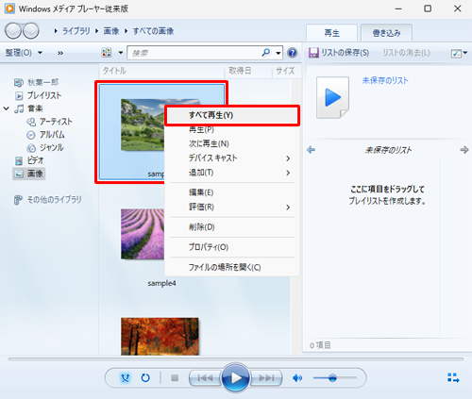Click the sample4 file name
This screenshot has width=472, height=399.
[x=161, y=283]
